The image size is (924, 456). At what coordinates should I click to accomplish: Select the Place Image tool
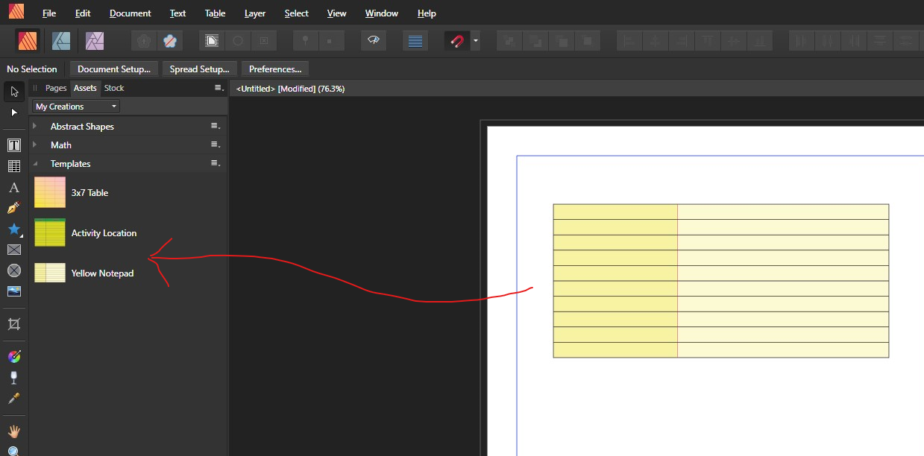tap(13, 291)
